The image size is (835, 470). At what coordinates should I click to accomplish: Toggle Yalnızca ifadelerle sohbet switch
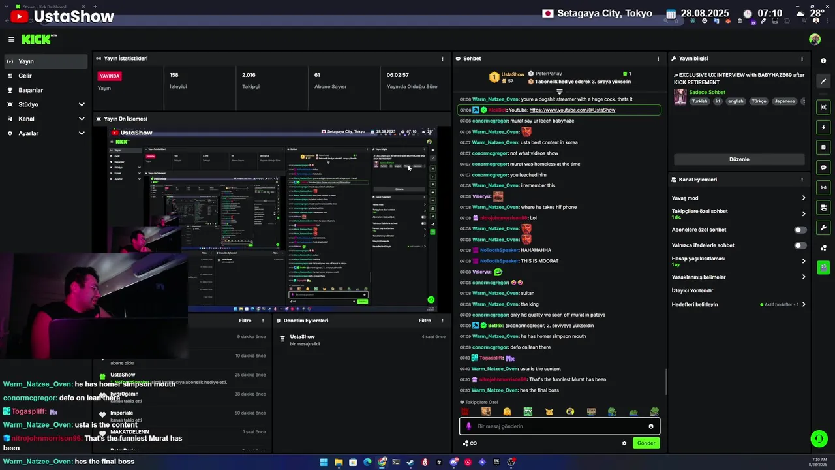pyautogui.click(x=800, y=245)
